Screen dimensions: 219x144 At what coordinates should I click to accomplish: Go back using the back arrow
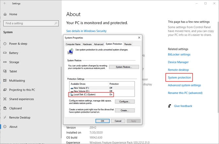click(5, 3)
